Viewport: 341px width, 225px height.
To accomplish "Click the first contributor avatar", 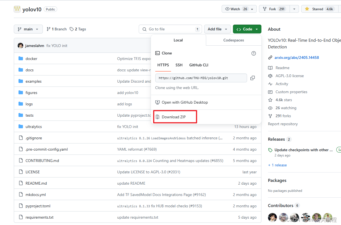I will 272,218.
